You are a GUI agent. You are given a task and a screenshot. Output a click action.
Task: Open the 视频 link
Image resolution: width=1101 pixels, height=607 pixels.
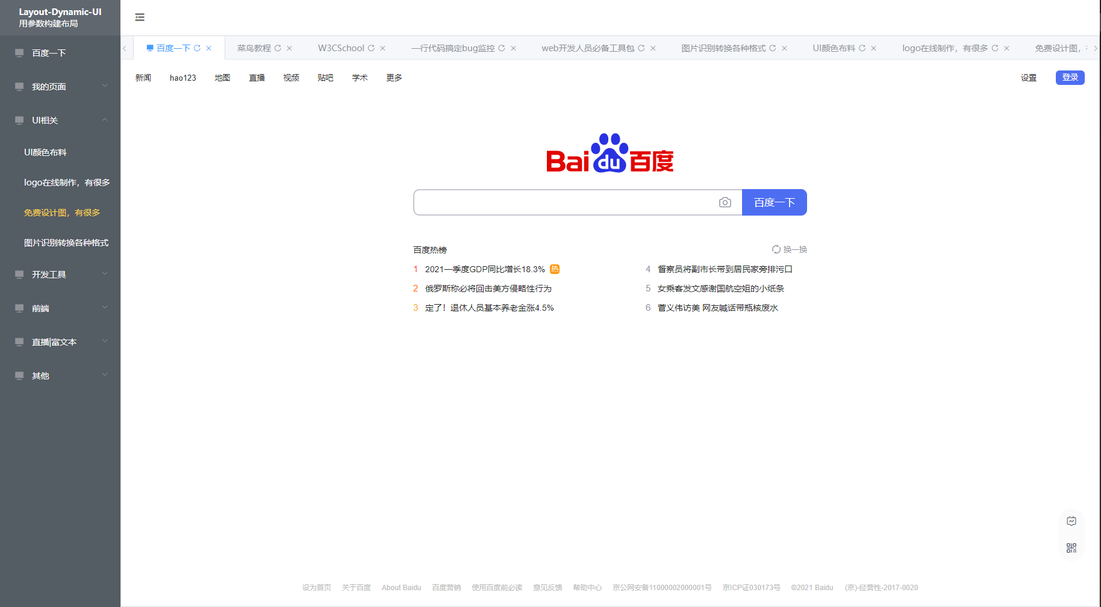pos(292,78)
